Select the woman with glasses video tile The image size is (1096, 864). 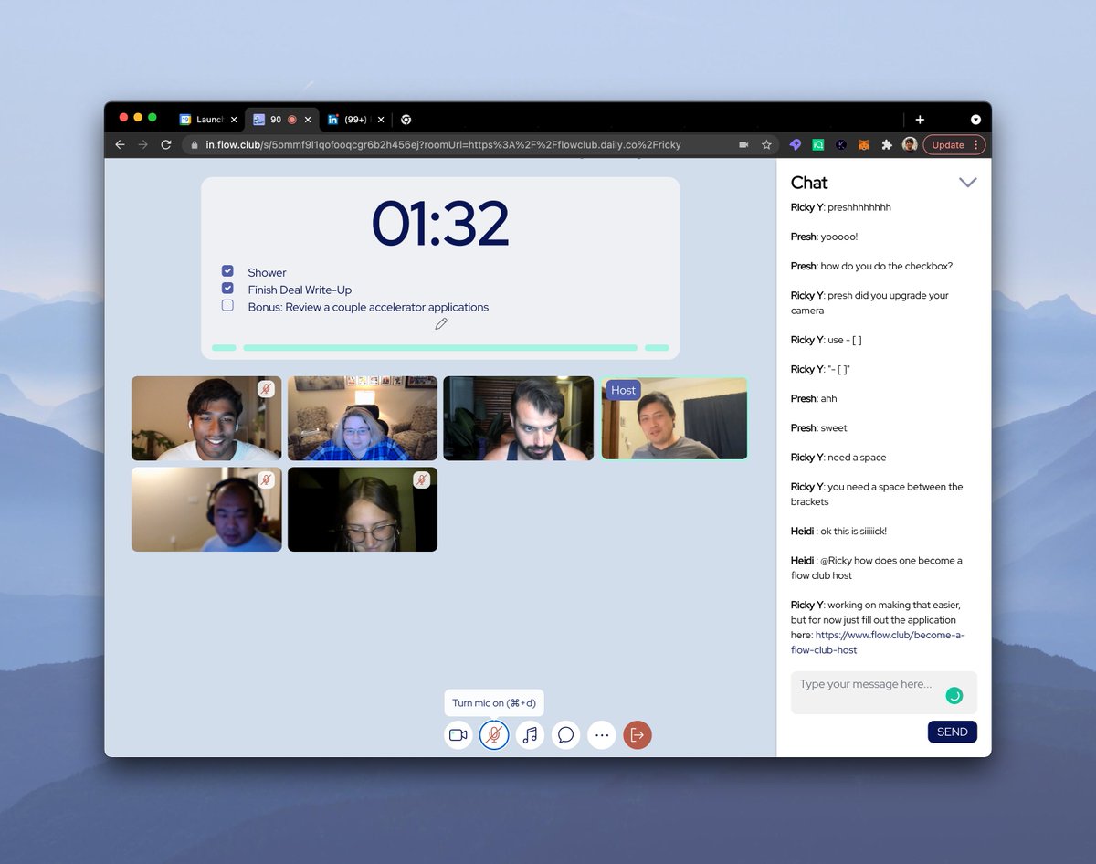point(363,510)
